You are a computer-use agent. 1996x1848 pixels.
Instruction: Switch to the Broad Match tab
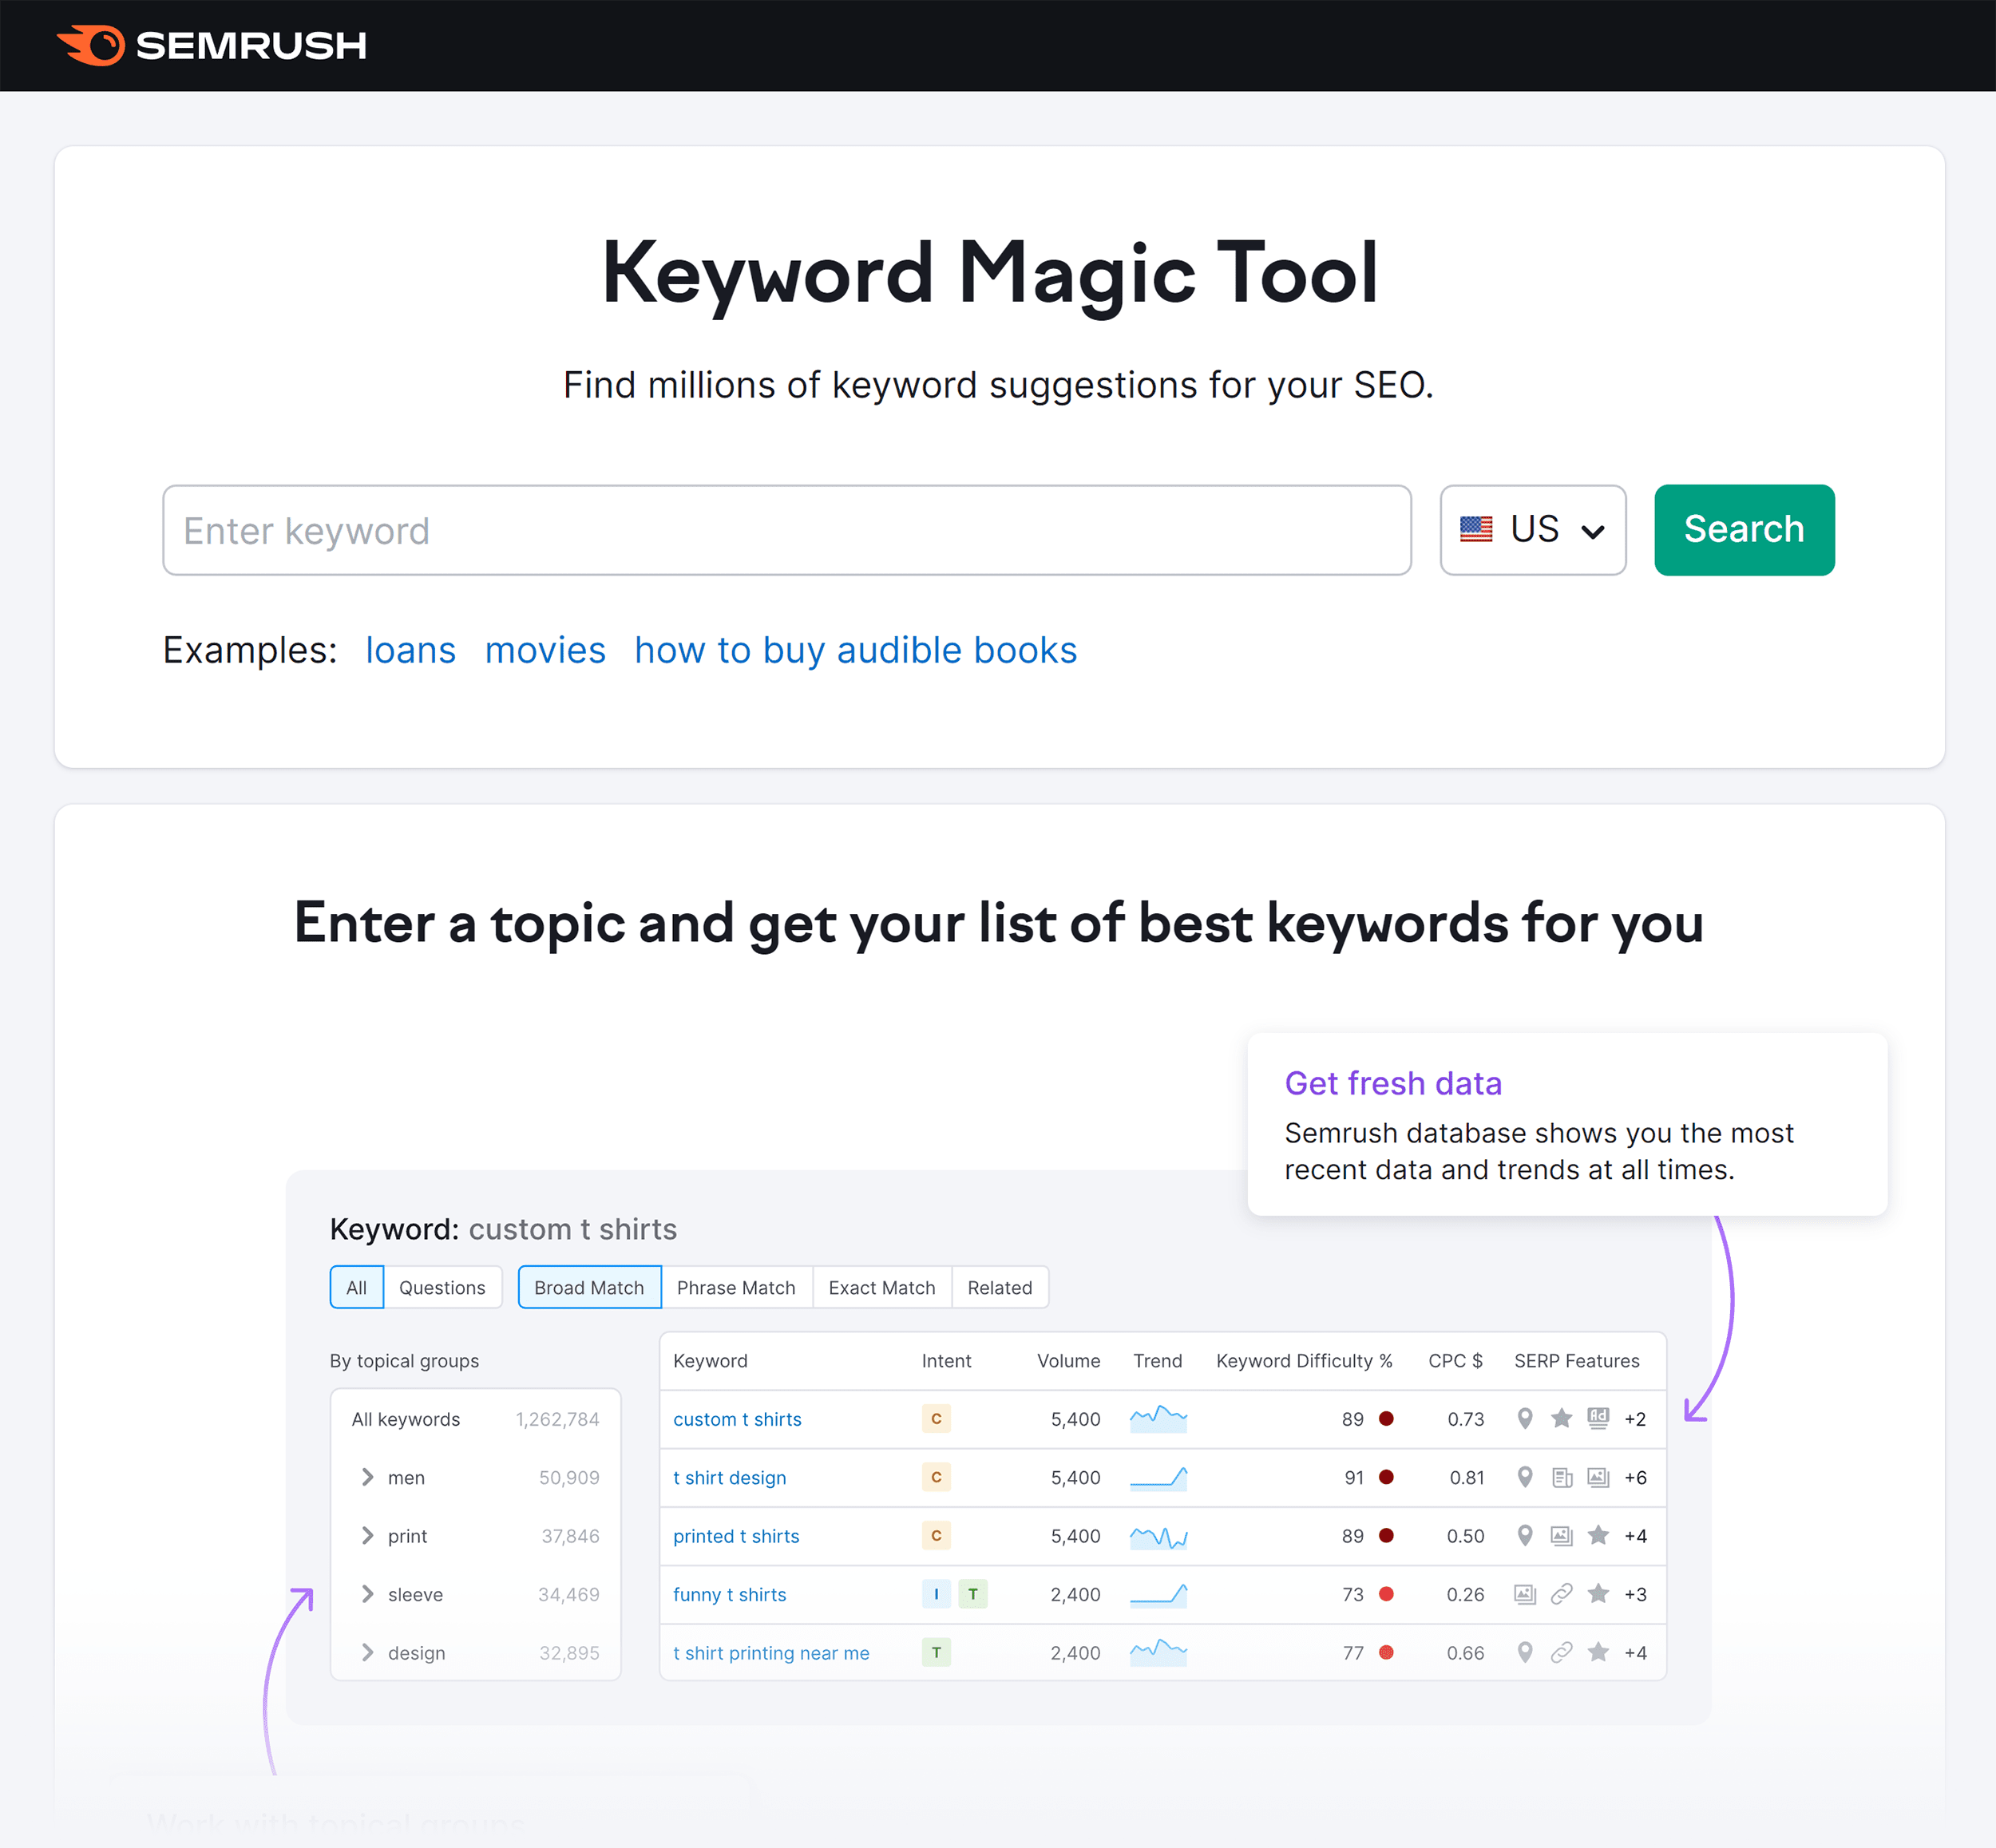[x=589, y=1287]
